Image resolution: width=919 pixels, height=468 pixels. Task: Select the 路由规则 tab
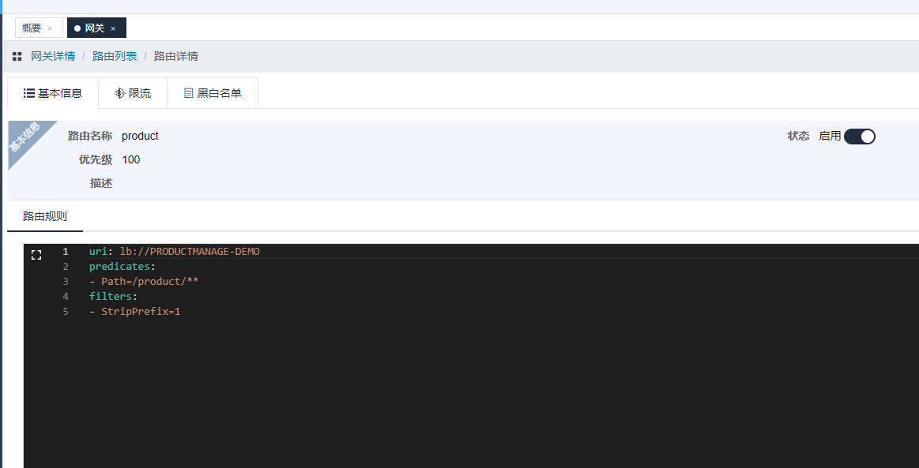click(x=45, y=216)
